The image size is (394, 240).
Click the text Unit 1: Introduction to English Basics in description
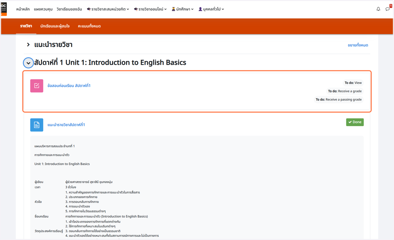tap(62, 164)
